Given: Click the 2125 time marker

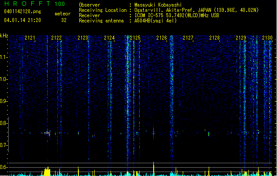Looking at the screenshot, I should tap(135, 38).
